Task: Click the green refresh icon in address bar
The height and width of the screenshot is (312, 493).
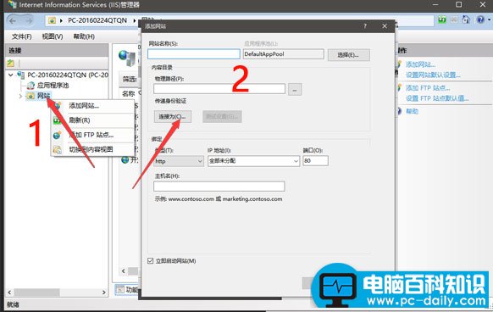Action: point(442,19)
